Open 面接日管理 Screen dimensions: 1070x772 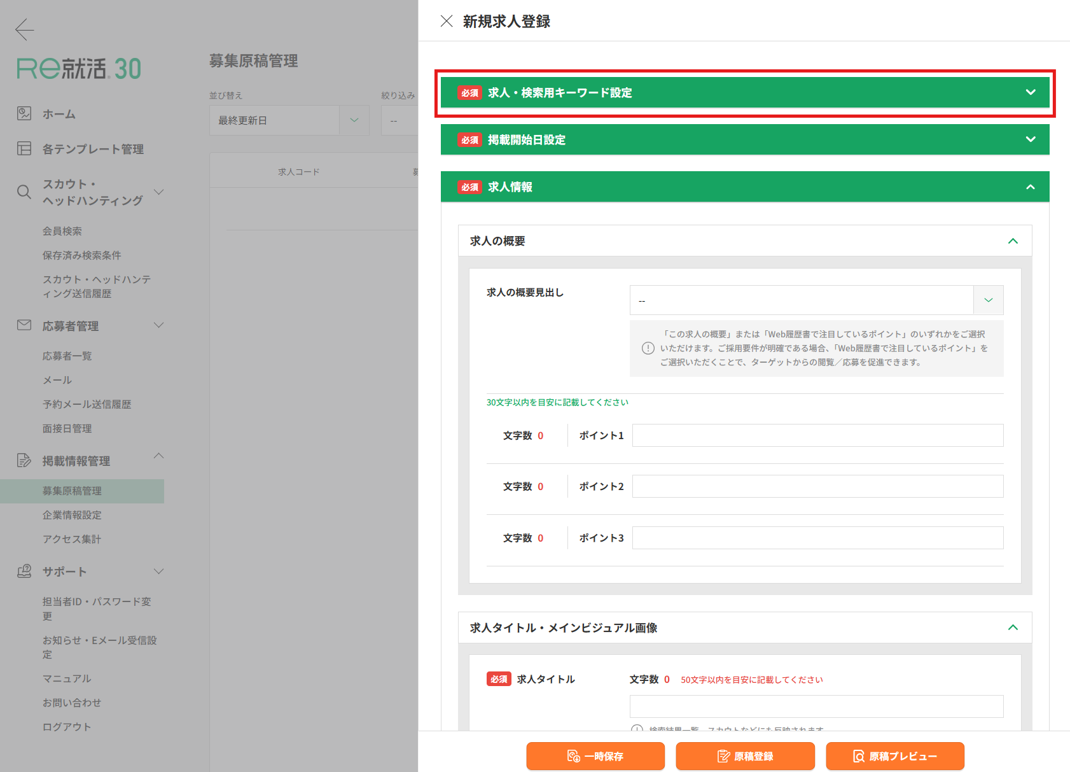[x=67, y=428]
